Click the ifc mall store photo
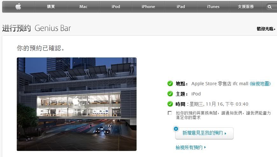 click(x=77, y=104)
